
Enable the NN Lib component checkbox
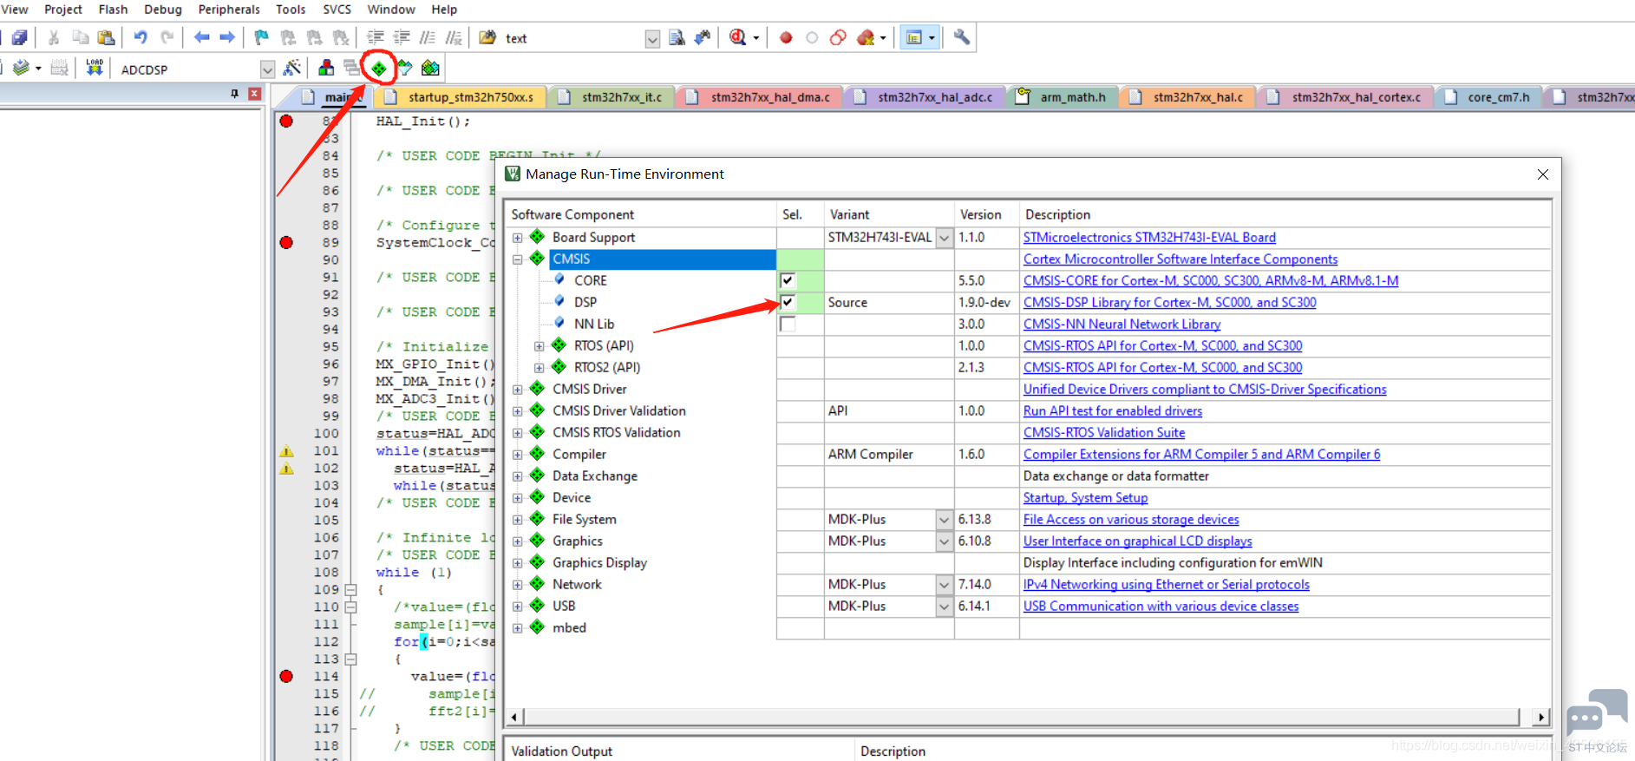point(788,324)
